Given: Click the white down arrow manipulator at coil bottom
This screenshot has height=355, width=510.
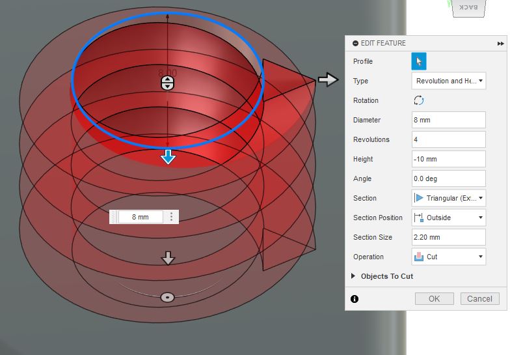Looking at the screenshot, I should click(168, 258).
